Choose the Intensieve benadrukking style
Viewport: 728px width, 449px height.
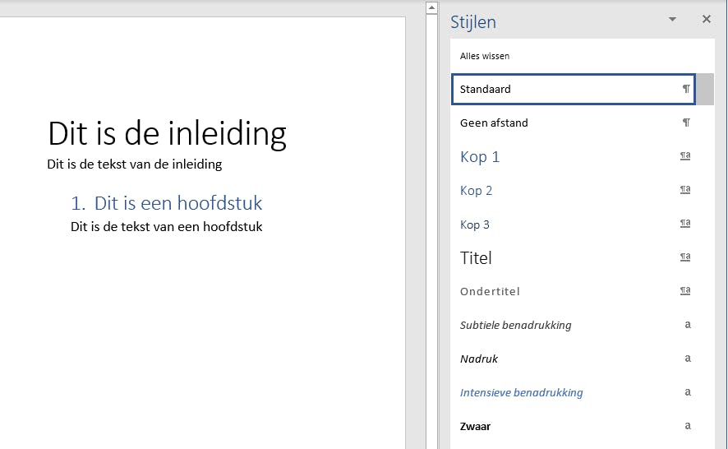click(521, 392)
